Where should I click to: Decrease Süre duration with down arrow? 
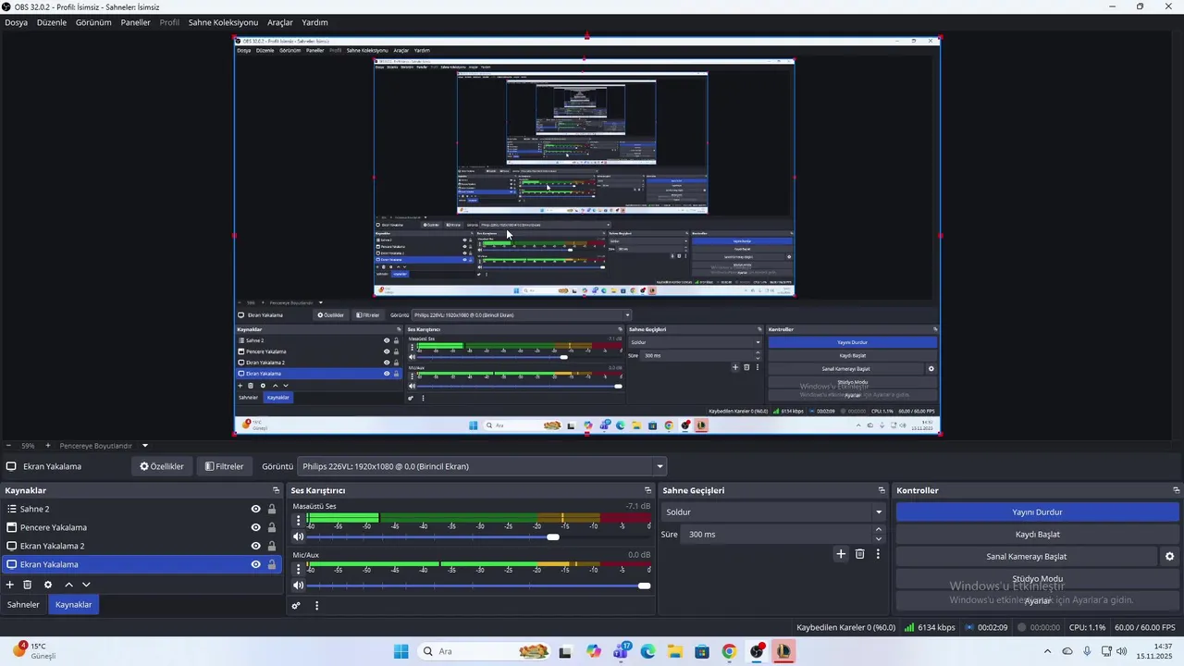[879, 539]
